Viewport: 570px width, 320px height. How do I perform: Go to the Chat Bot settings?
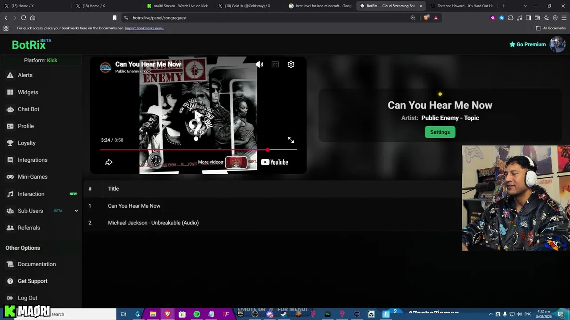point(41,109)
